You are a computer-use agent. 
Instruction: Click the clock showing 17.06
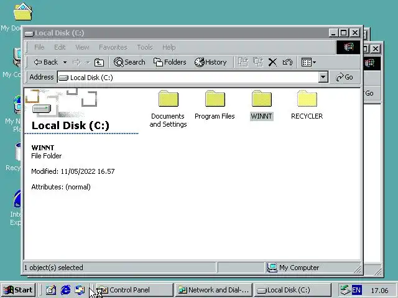379,290
